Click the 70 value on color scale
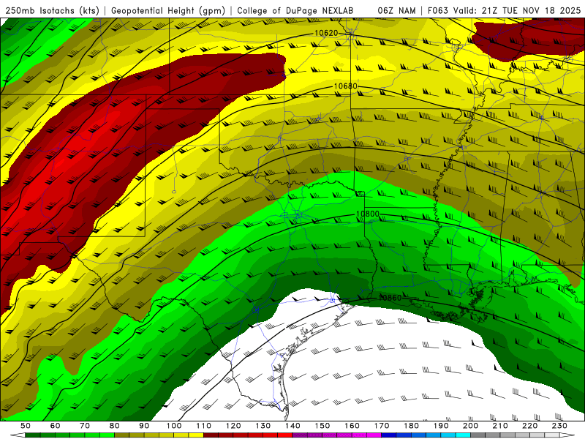585x439 pixels. pyautogui.click(x=85, y=426)
